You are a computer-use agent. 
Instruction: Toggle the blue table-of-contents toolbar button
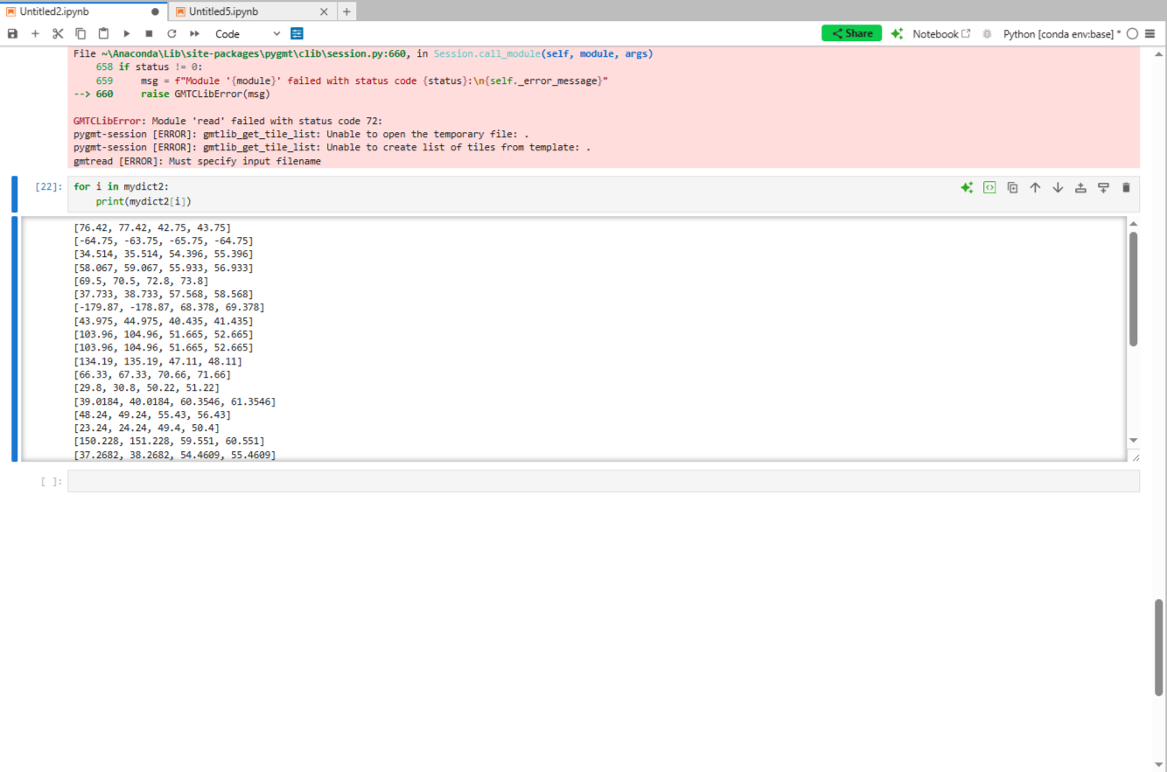pos(297,33)
